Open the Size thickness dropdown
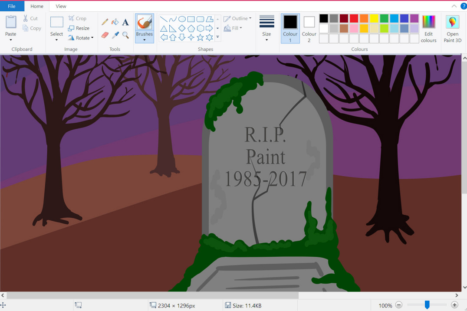 click(266, 29)
